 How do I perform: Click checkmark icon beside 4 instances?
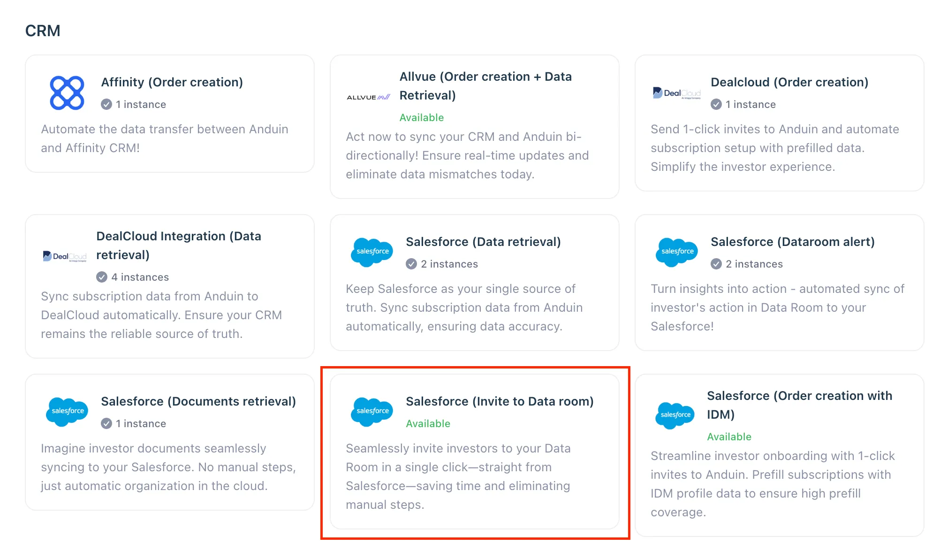102,277
